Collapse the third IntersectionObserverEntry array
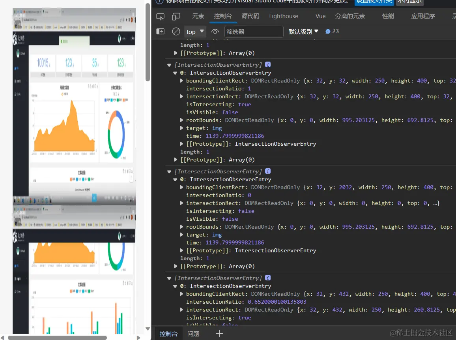The image size is (456, 340). click(169, 278)
